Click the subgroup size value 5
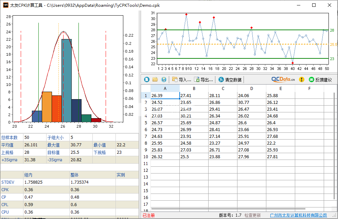This screenshot has width=338, height=219. (x=81, y=138)
